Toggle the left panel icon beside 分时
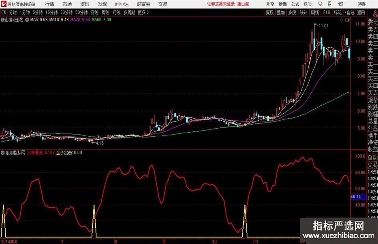The image size is (378, 244). pos(4,12)
